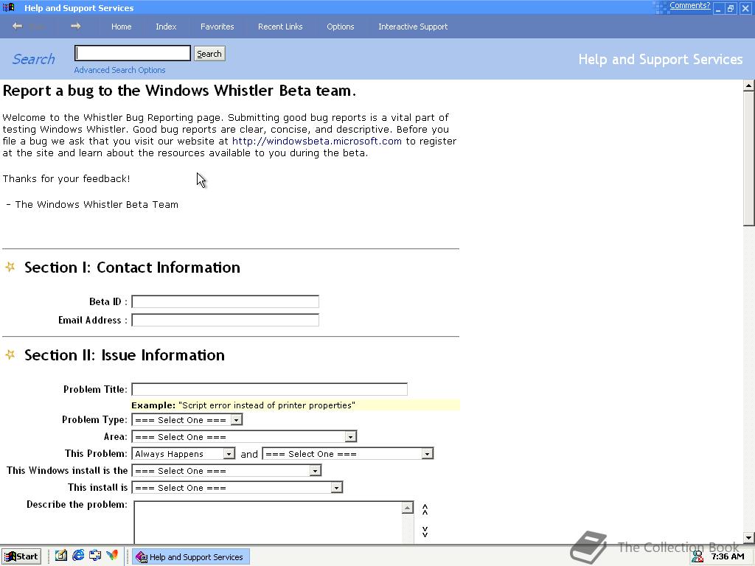
Task: Click the Example script error hint text
Action: click(x=243, y=405)
